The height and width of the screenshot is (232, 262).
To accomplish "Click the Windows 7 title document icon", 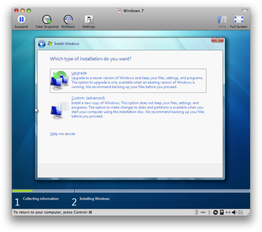I will (120, 11).
